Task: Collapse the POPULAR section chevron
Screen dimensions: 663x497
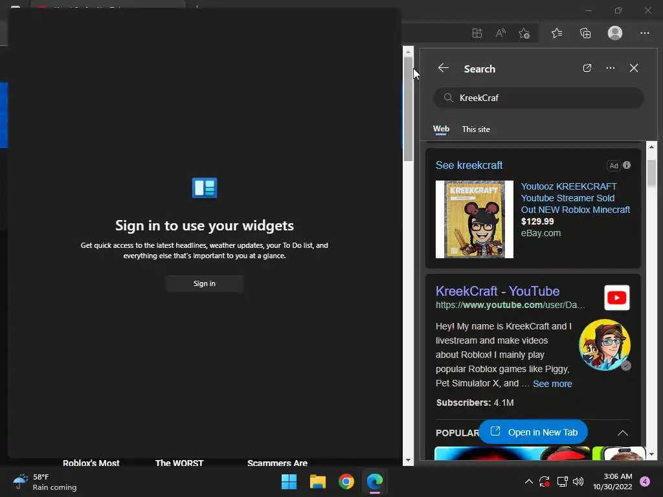Action: 622,433
